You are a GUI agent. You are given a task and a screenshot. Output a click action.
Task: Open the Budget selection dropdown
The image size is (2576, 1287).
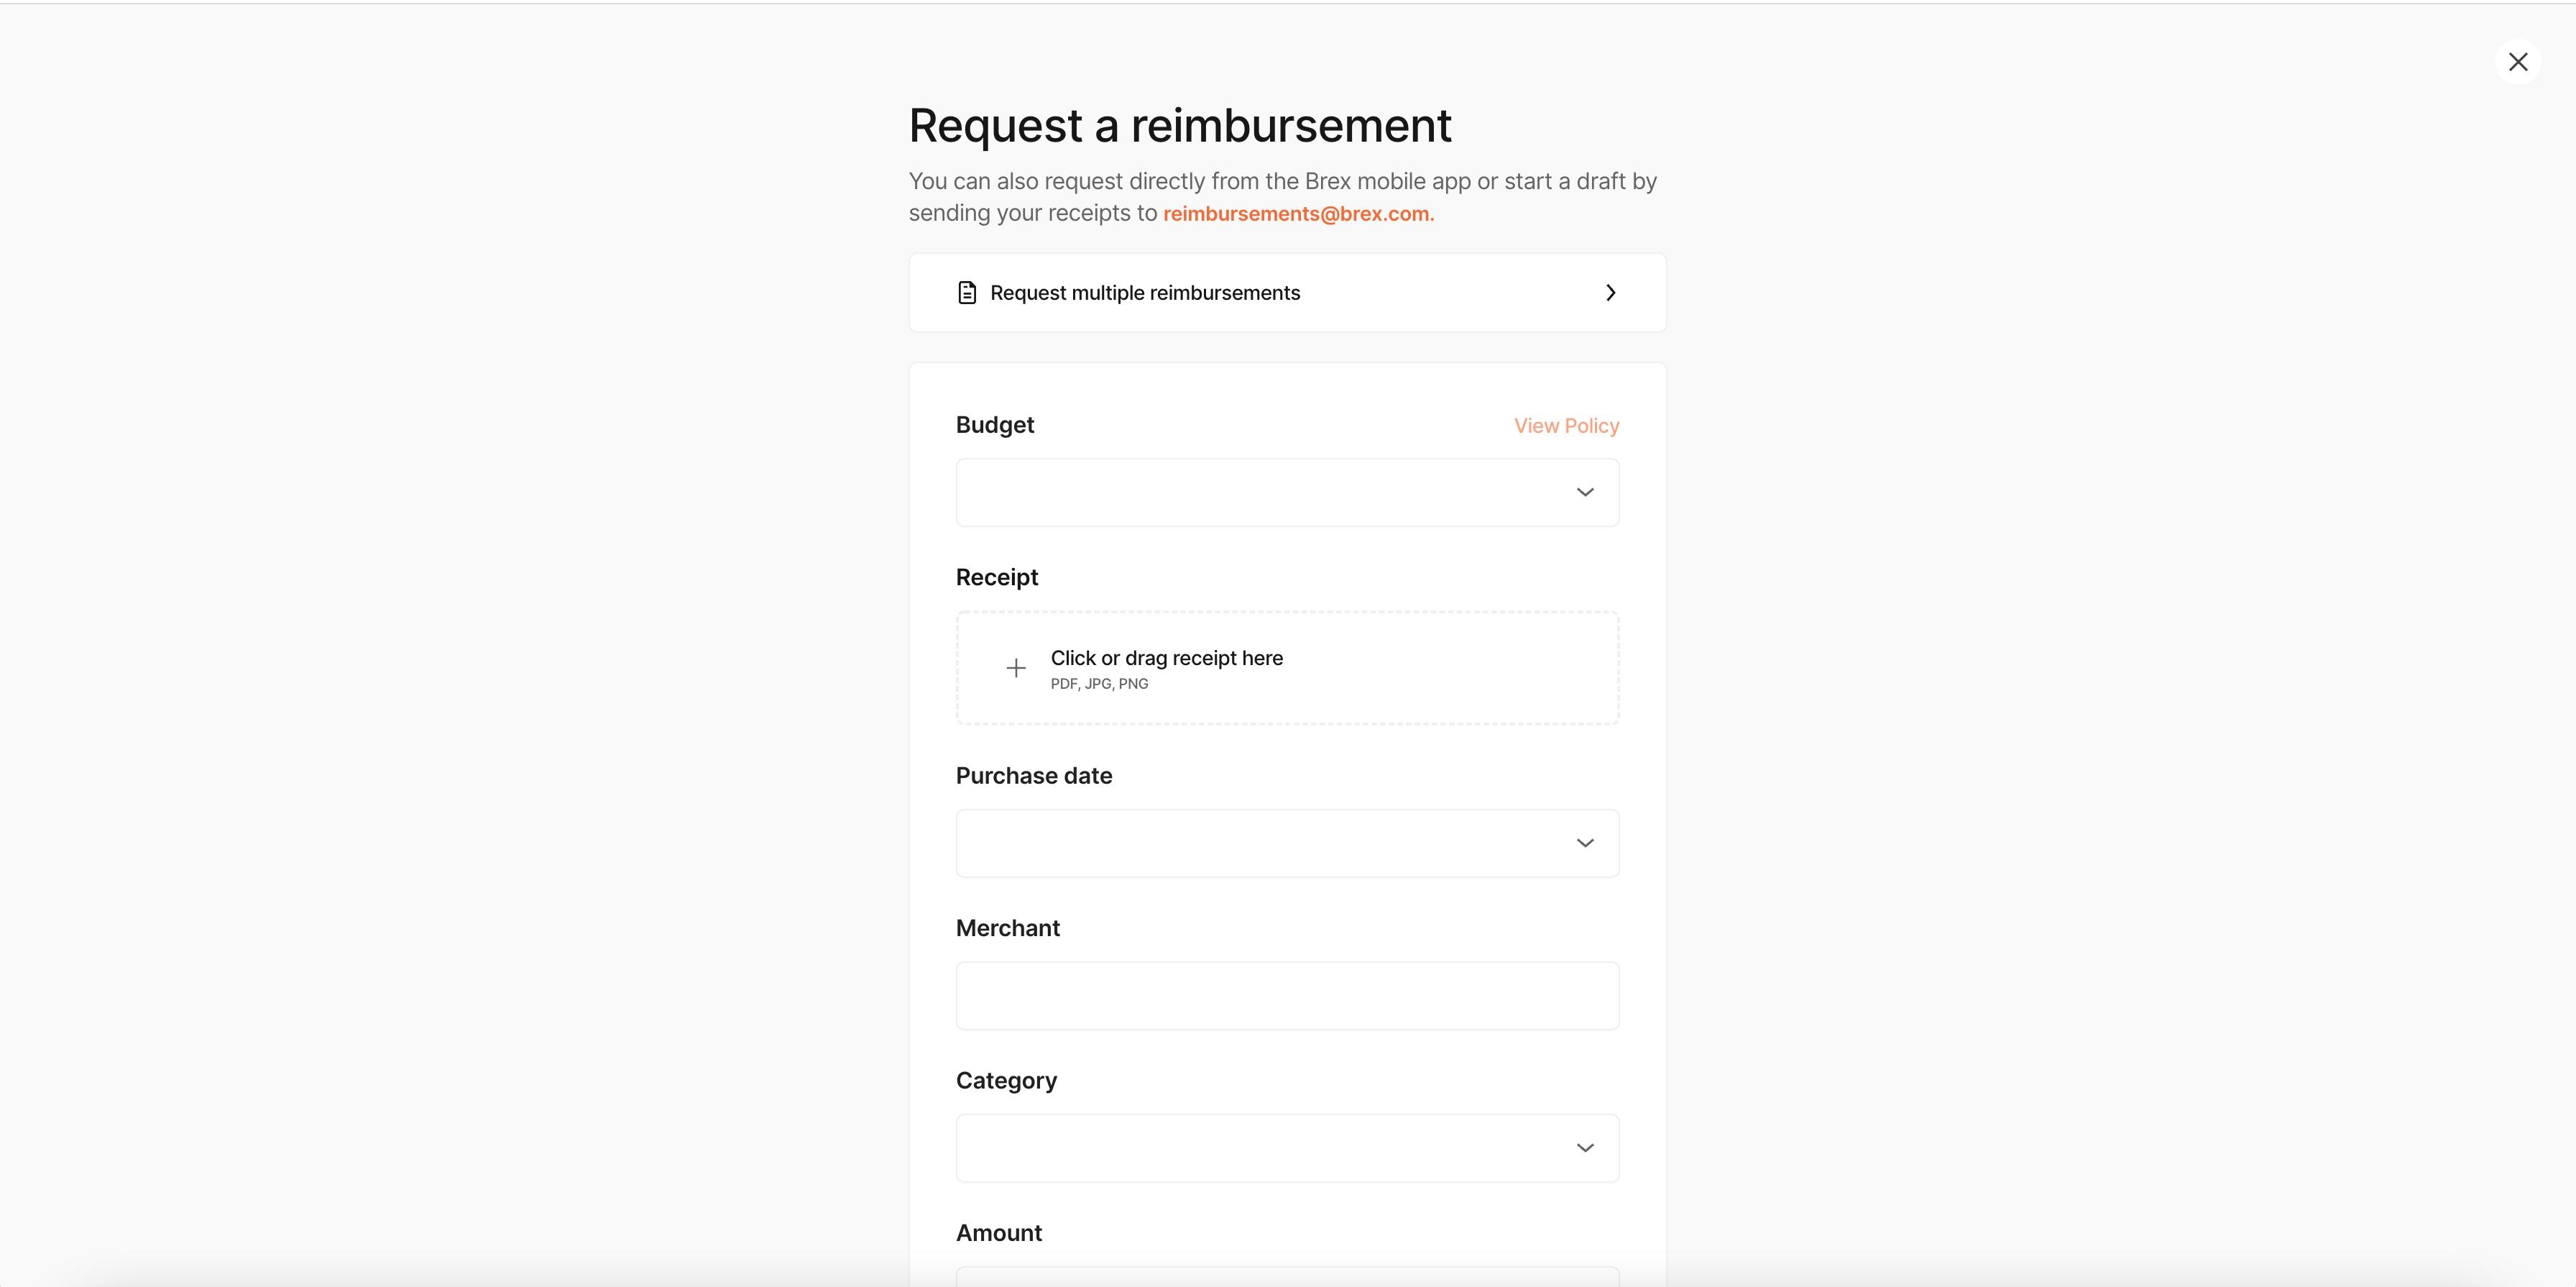(1287, 492)
